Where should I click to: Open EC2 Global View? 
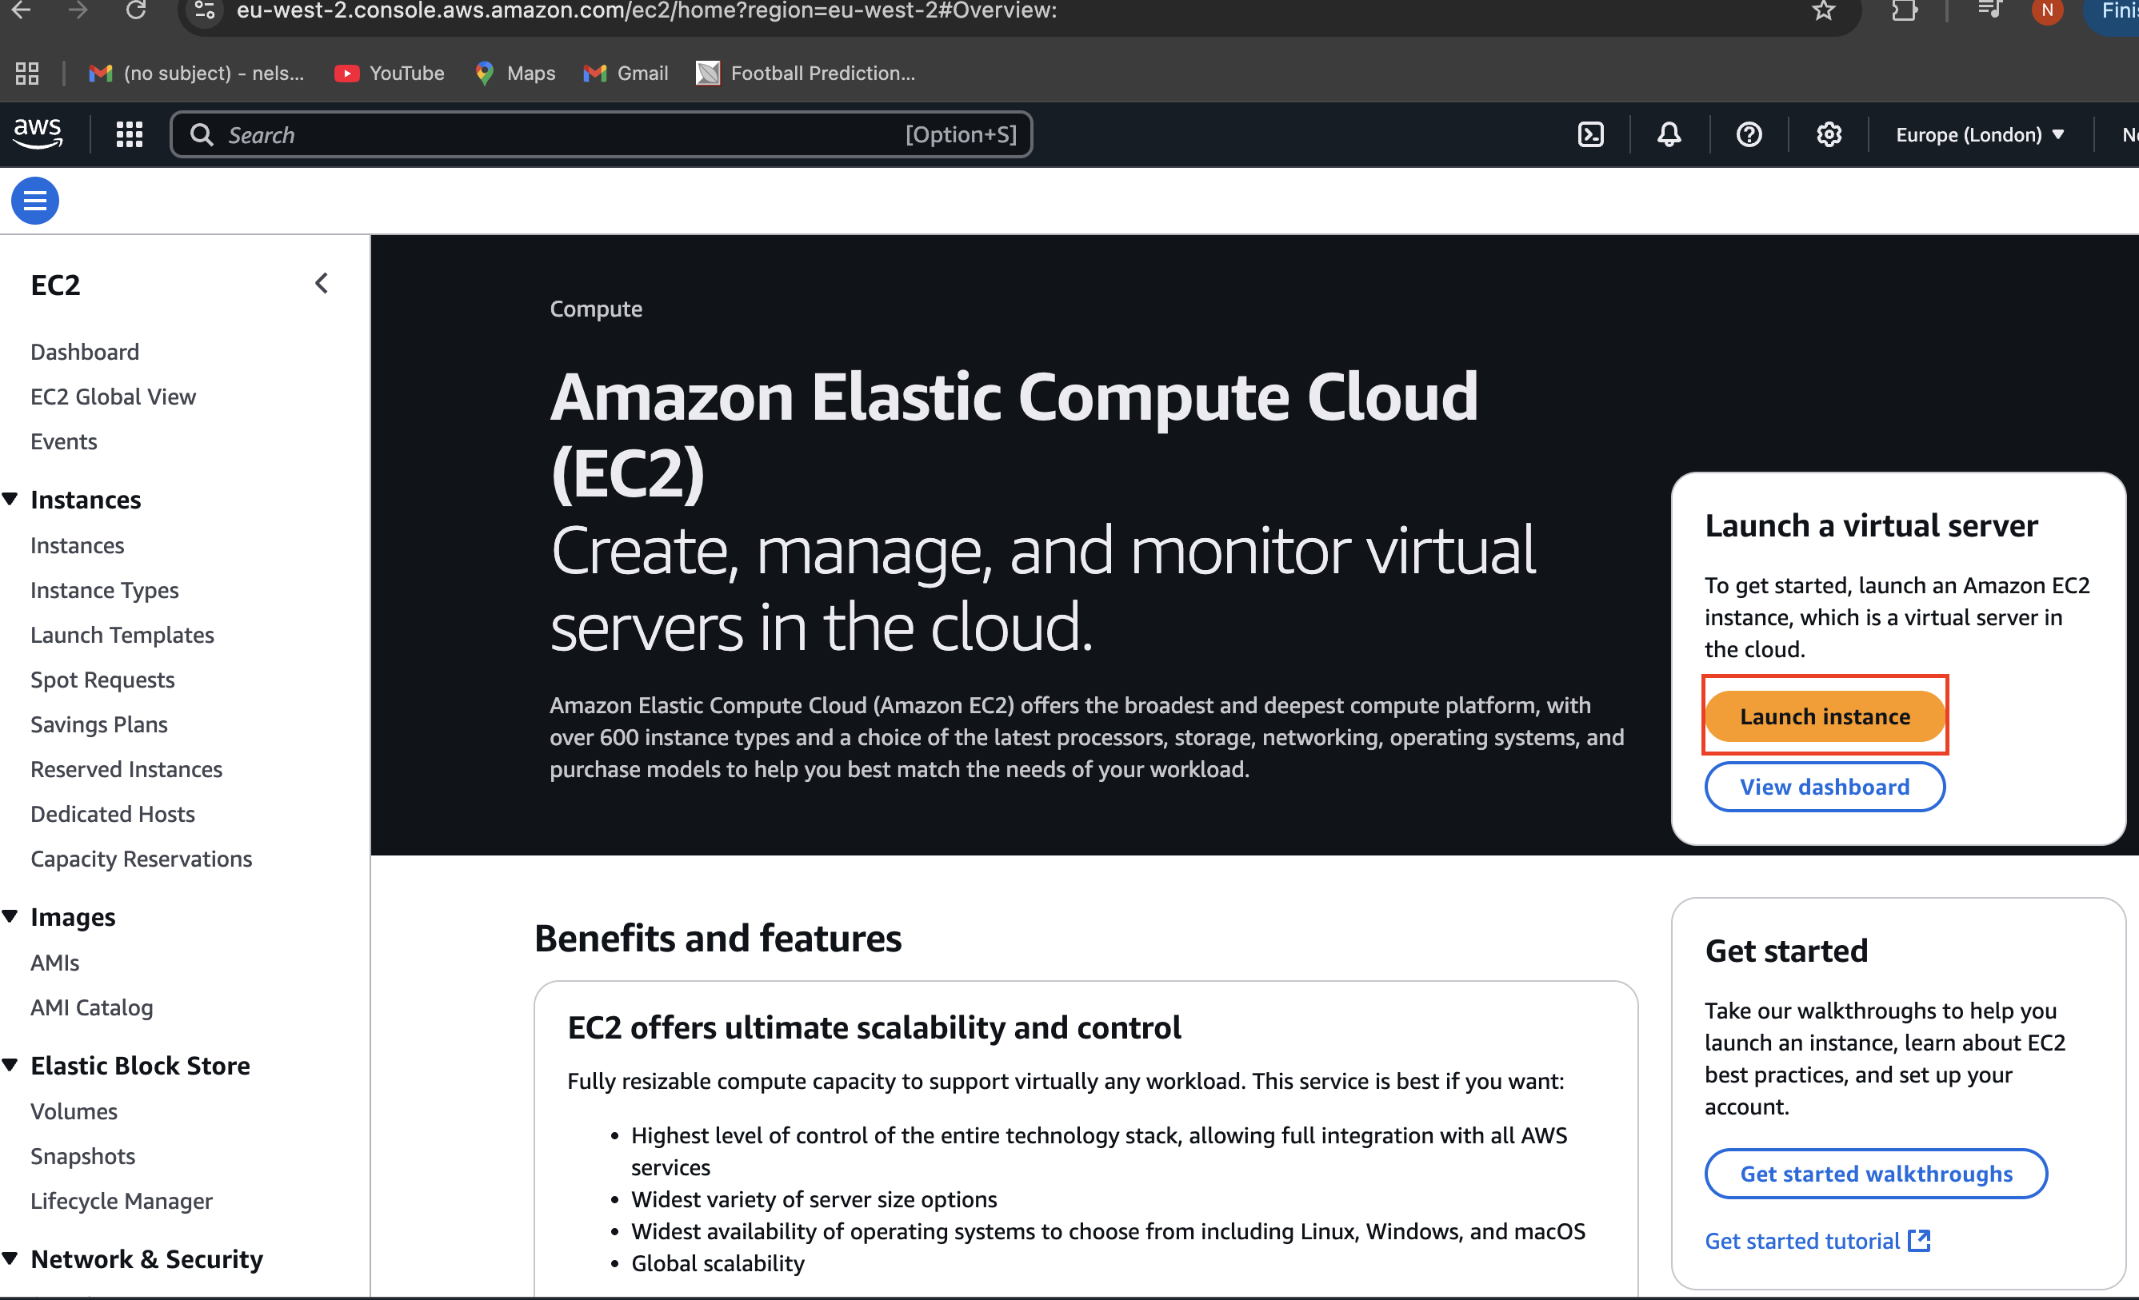pyautogui.click(x=113, y=397)
